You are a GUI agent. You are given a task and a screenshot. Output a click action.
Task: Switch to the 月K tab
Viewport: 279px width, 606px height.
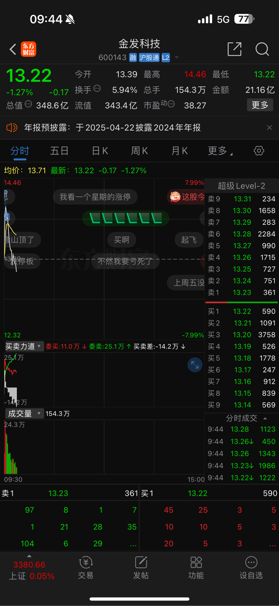coord(179,151)
